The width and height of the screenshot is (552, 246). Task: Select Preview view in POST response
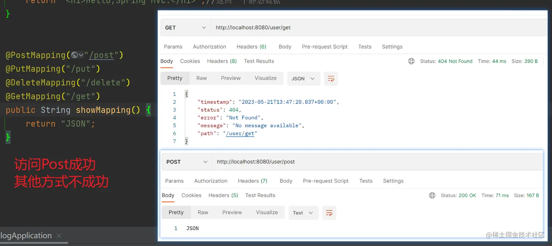point(232,213)
